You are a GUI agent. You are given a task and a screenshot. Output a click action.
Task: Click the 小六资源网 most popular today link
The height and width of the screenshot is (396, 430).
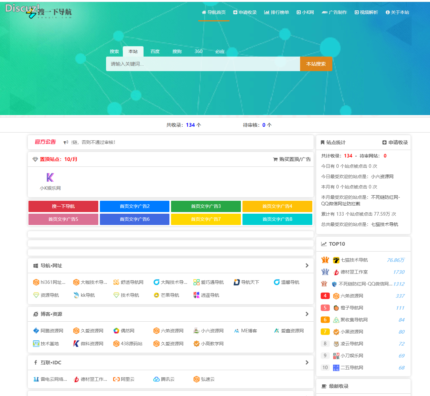pos(382,177)
